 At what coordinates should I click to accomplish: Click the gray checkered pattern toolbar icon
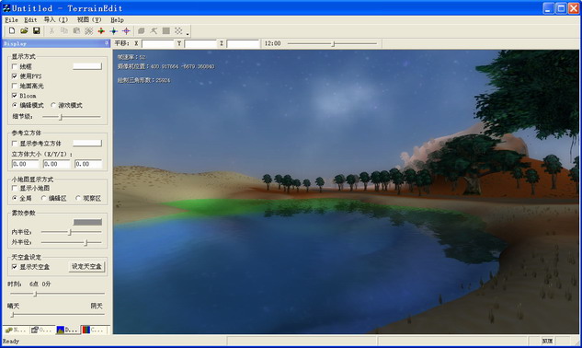178,31
